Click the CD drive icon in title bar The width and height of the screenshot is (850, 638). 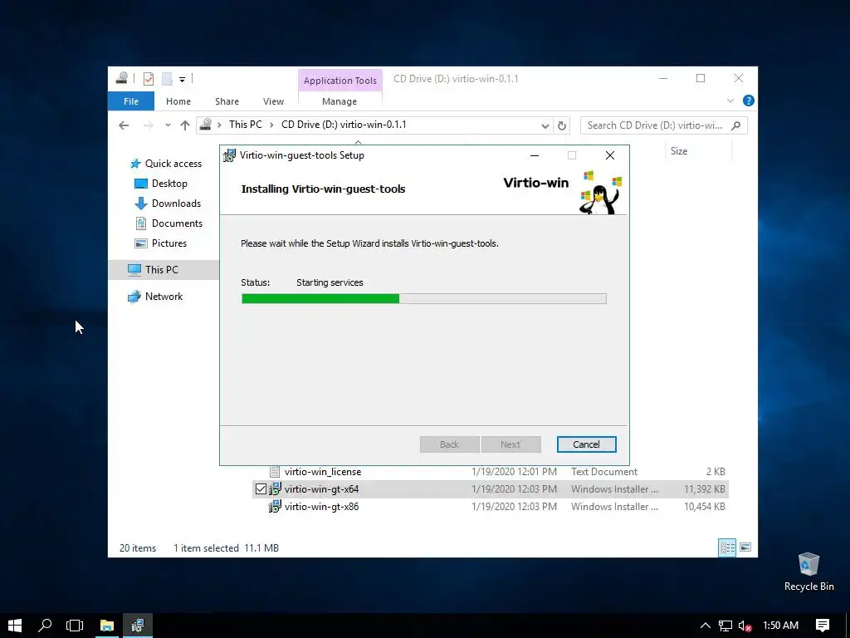pos(122,79)
